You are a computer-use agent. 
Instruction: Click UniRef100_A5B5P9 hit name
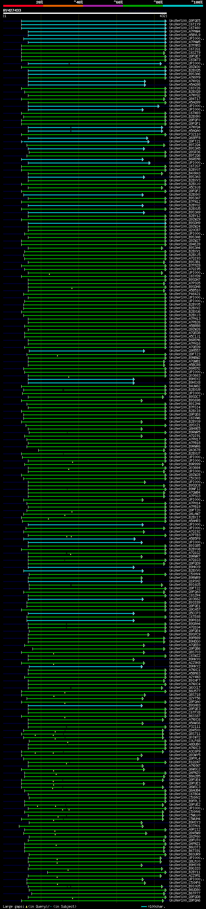[185, 538]
